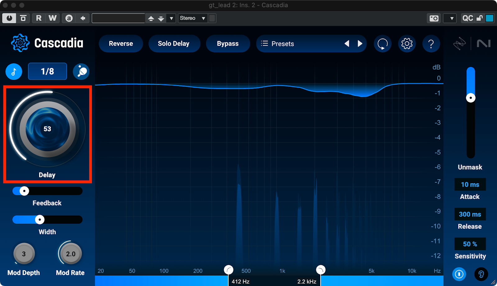Open dropdown next to camera icon
497x286 pixels.
pos(450,18)
